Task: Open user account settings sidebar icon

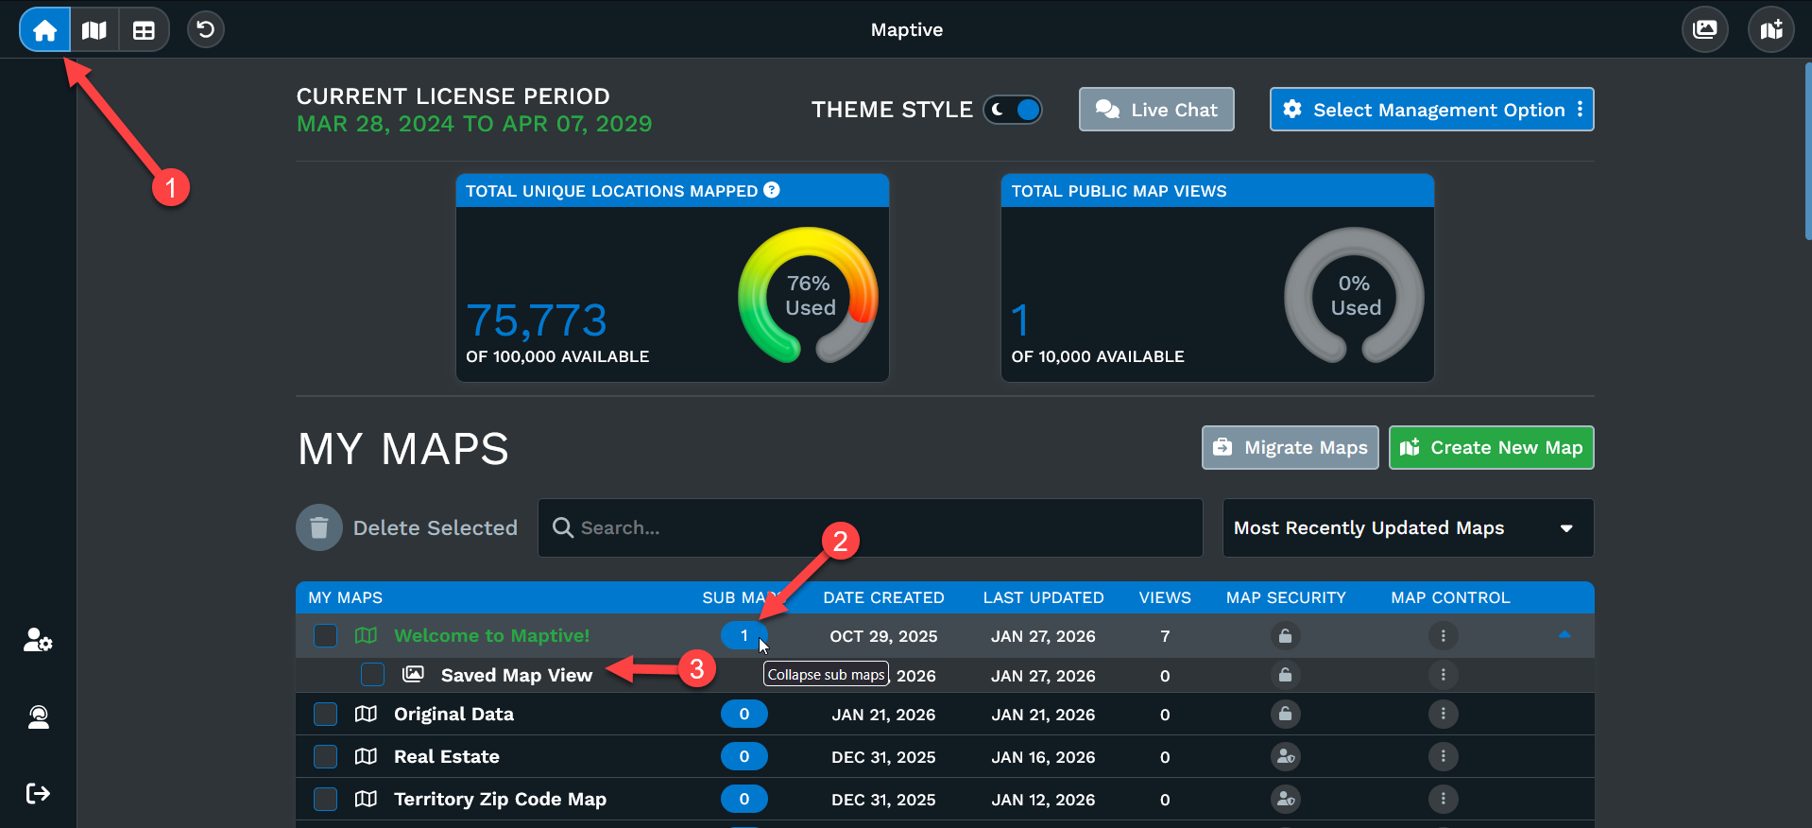Action: tap(38, 641)
